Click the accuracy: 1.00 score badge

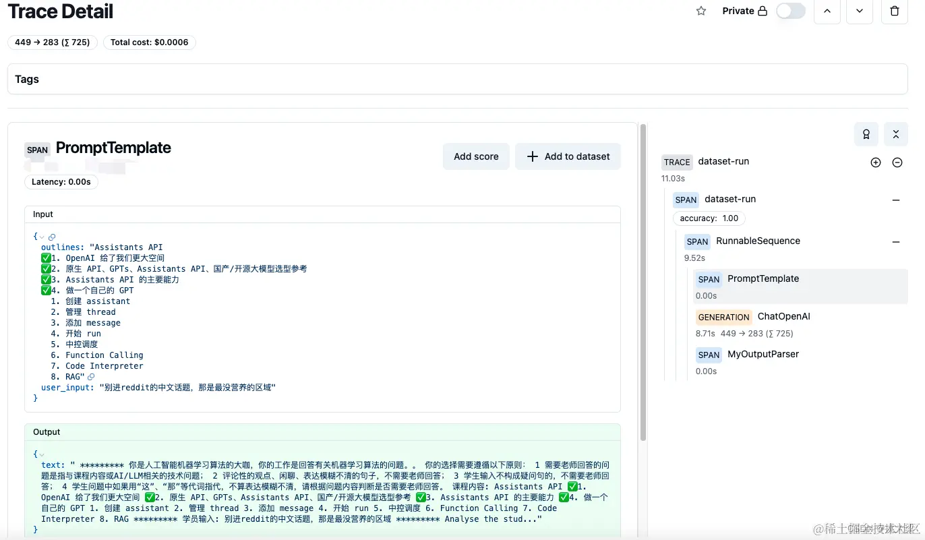pos(709,218)
